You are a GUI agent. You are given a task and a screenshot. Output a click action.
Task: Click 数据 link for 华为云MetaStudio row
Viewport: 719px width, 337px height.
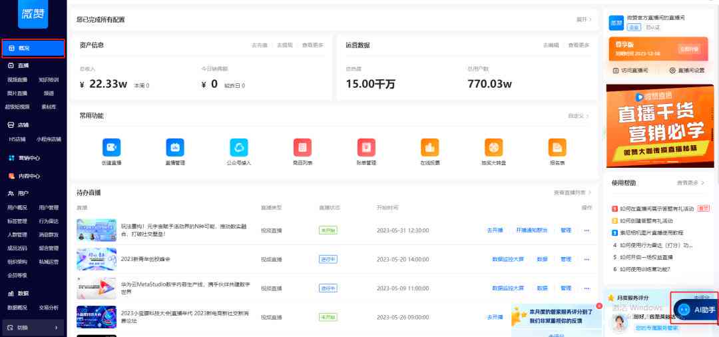point(542,288)
